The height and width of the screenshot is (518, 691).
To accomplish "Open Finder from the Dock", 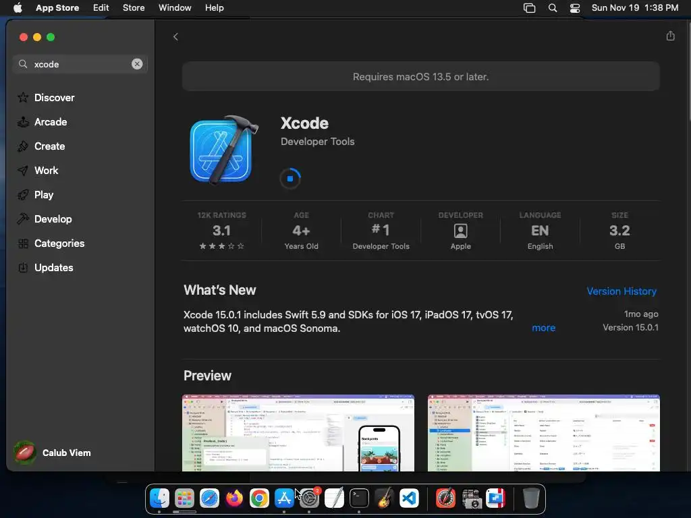I will (x=159, y=498).
